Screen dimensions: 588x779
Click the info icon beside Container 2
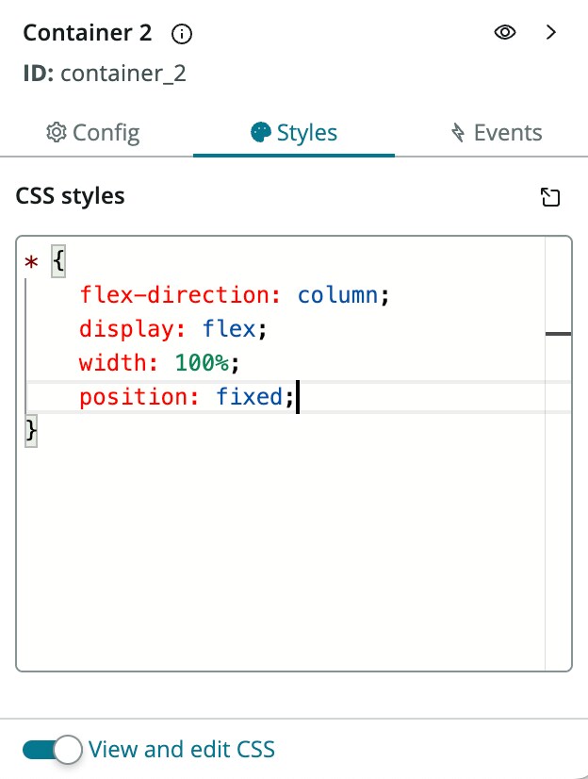[183, 34]
